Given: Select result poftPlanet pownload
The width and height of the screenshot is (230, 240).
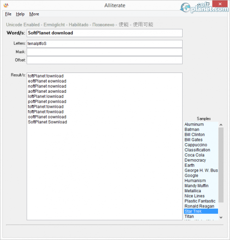Looking at the screenshot, I should (x=47, y=101).
